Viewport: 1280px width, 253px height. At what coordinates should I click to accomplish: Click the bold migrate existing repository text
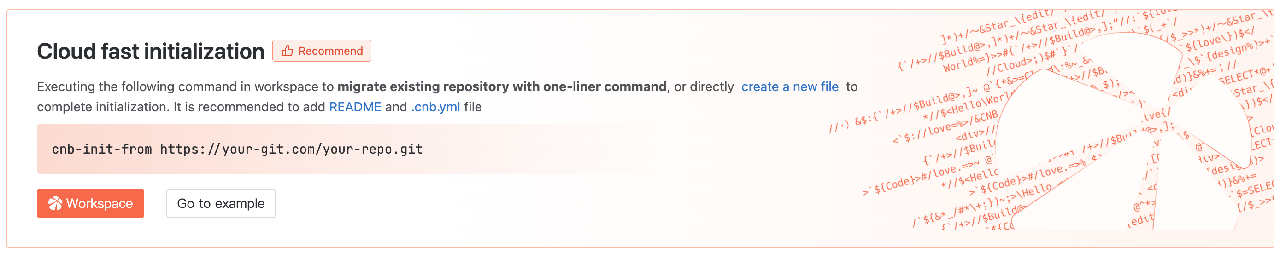click(502, 87)
